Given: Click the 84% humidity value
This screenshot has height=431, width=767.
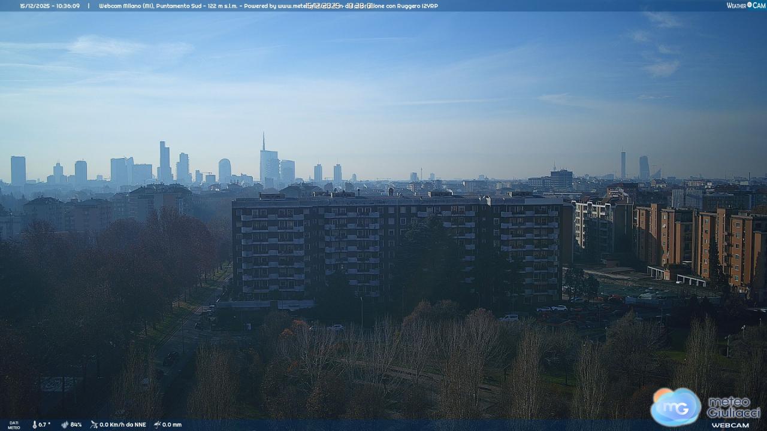Looking at the screenshot, I should point(76,424).
